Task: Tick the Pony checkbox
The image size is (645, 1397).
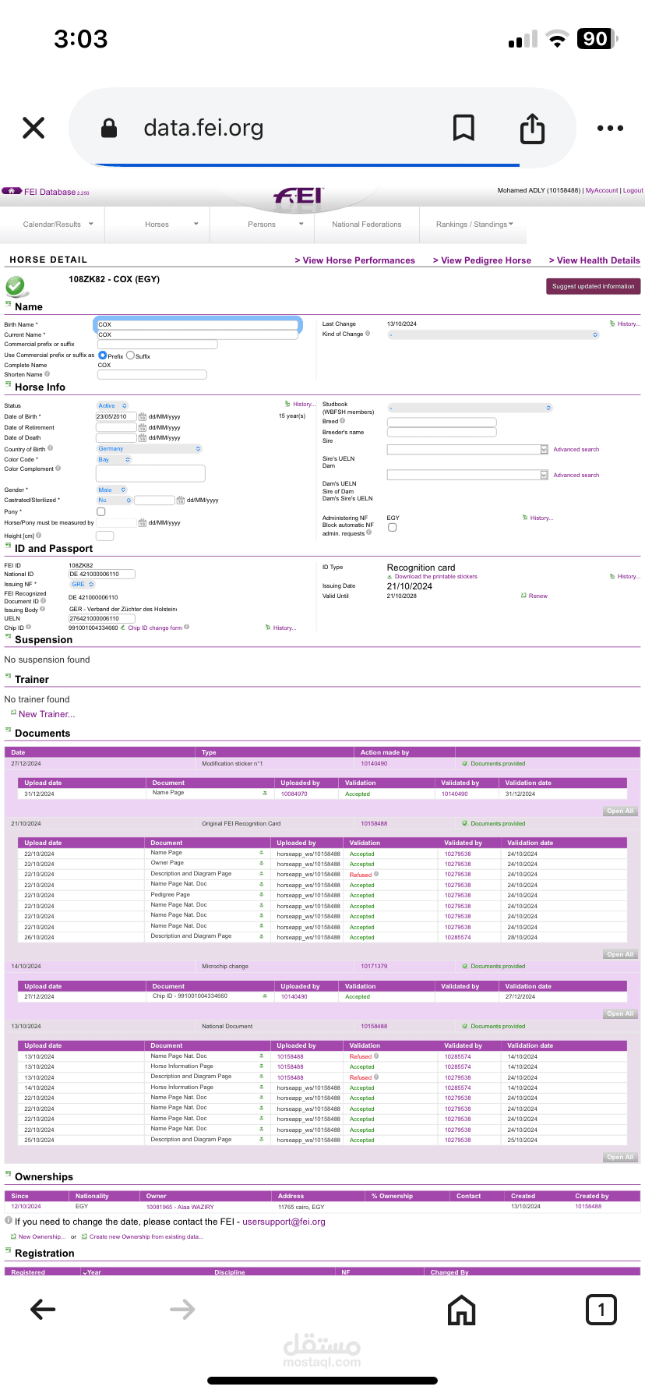Action: pyautogui.click(x=100, y=511)
